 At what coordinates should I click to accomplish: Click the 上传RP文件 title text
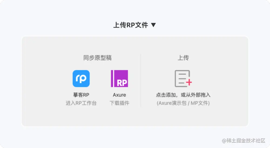[131, 25]
